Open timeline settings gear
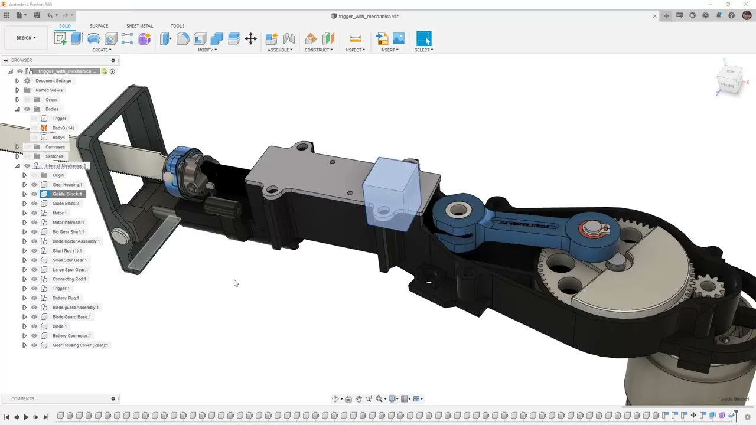 click(x=748, y=417)
